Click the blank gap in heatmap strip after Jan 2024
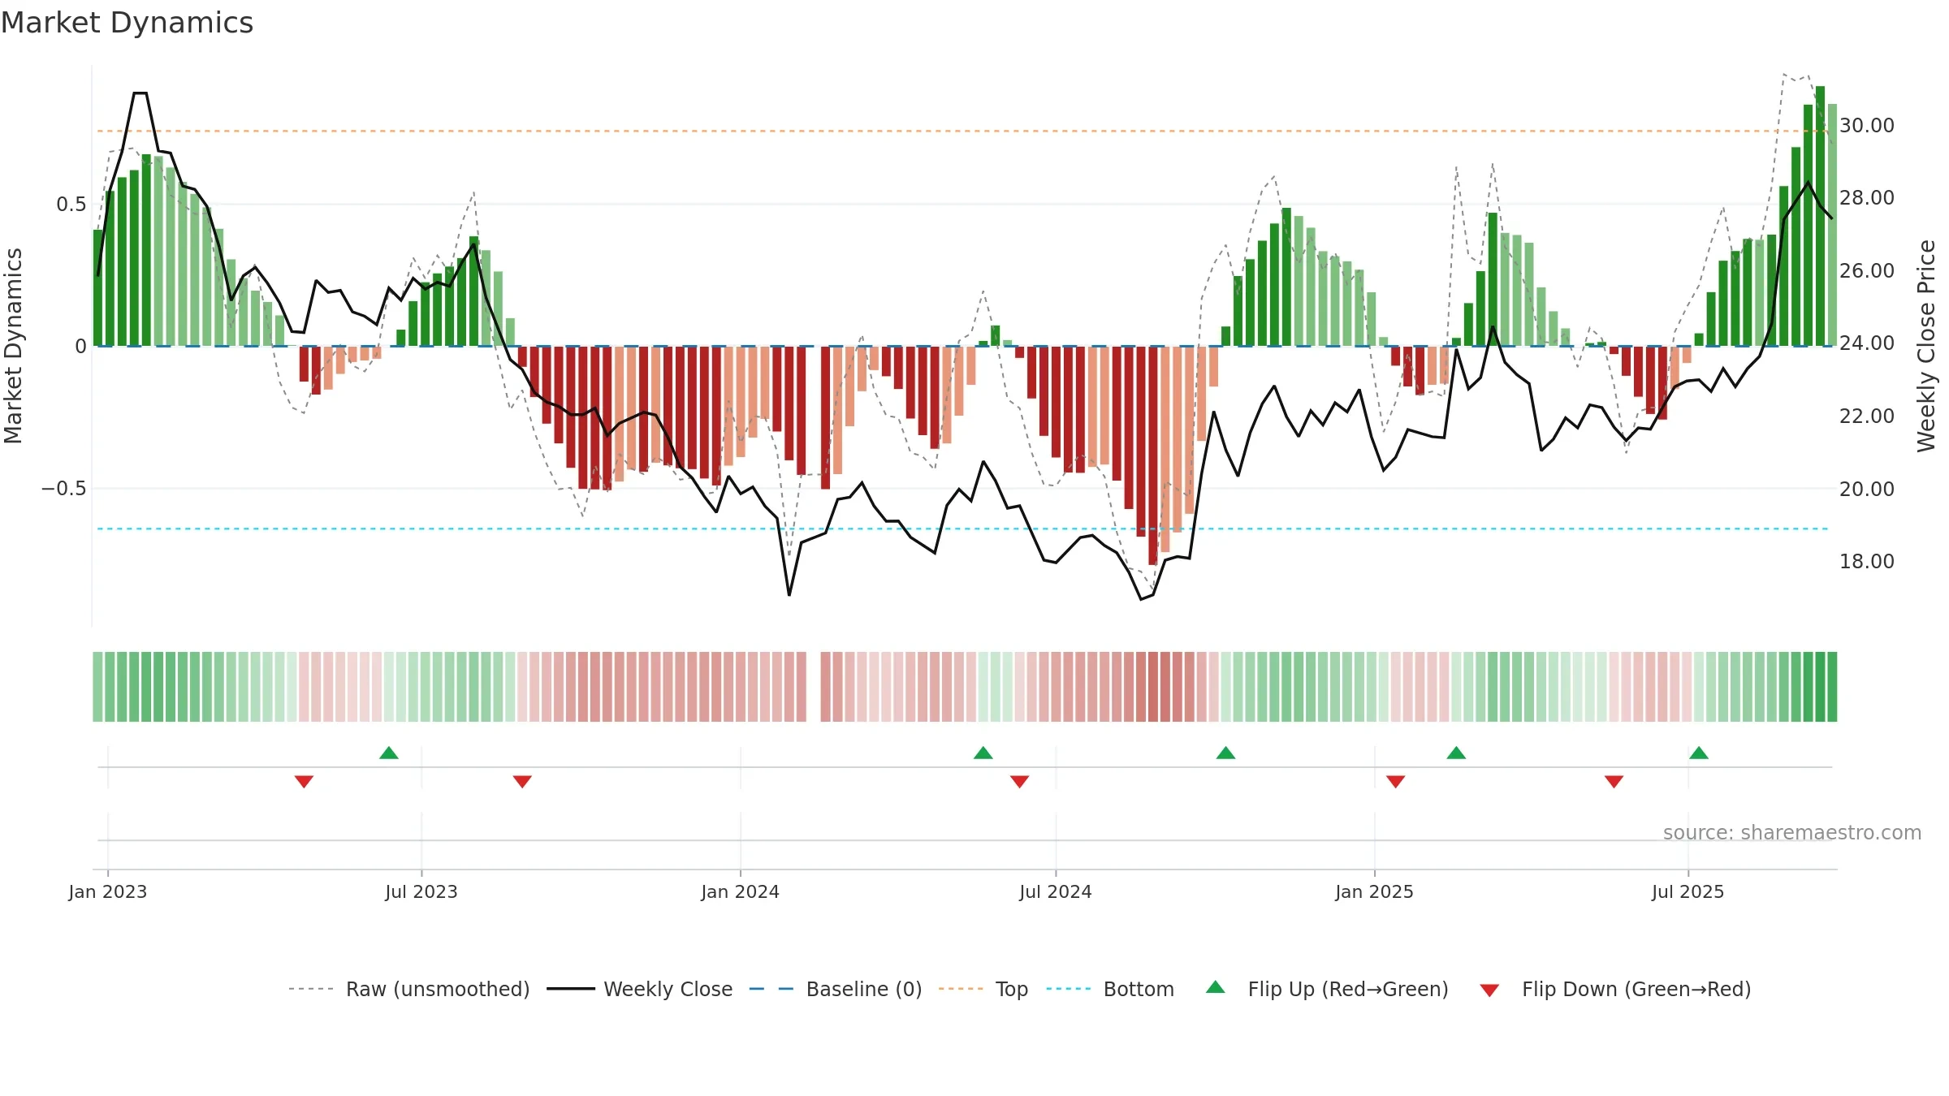The image size is (1949, 1096). click(814, 686)
